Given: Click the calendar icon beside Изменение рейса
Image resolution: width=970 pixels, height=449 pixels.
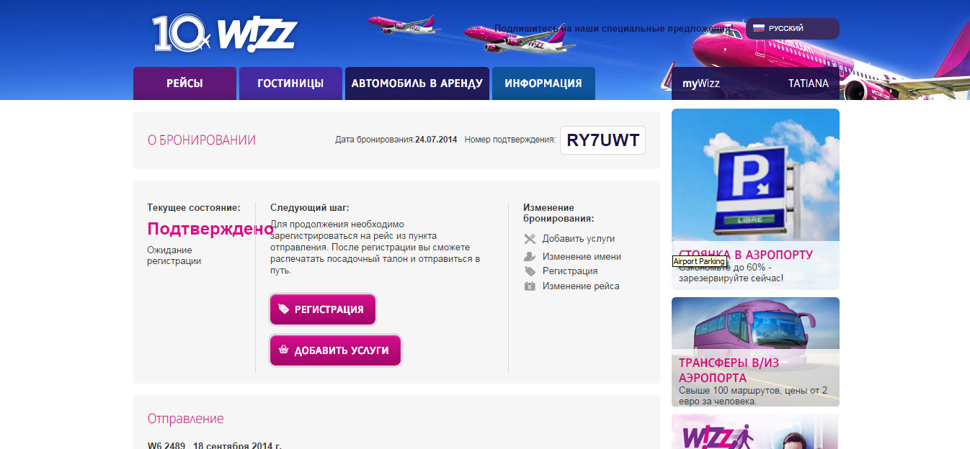Looking at the screenshot, I should click(530, 286).
